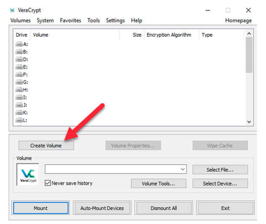Minimize the VeraCrypt window

click(x=208, y=11)
